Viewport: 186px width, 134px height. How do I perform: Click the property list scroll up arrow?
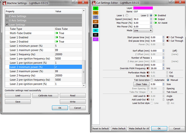(x=84, y=10)
